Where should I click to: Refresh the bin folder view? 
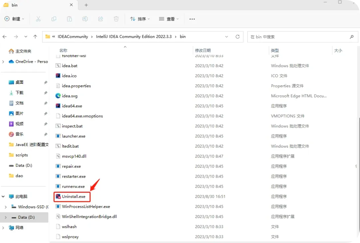pos(238,37)
